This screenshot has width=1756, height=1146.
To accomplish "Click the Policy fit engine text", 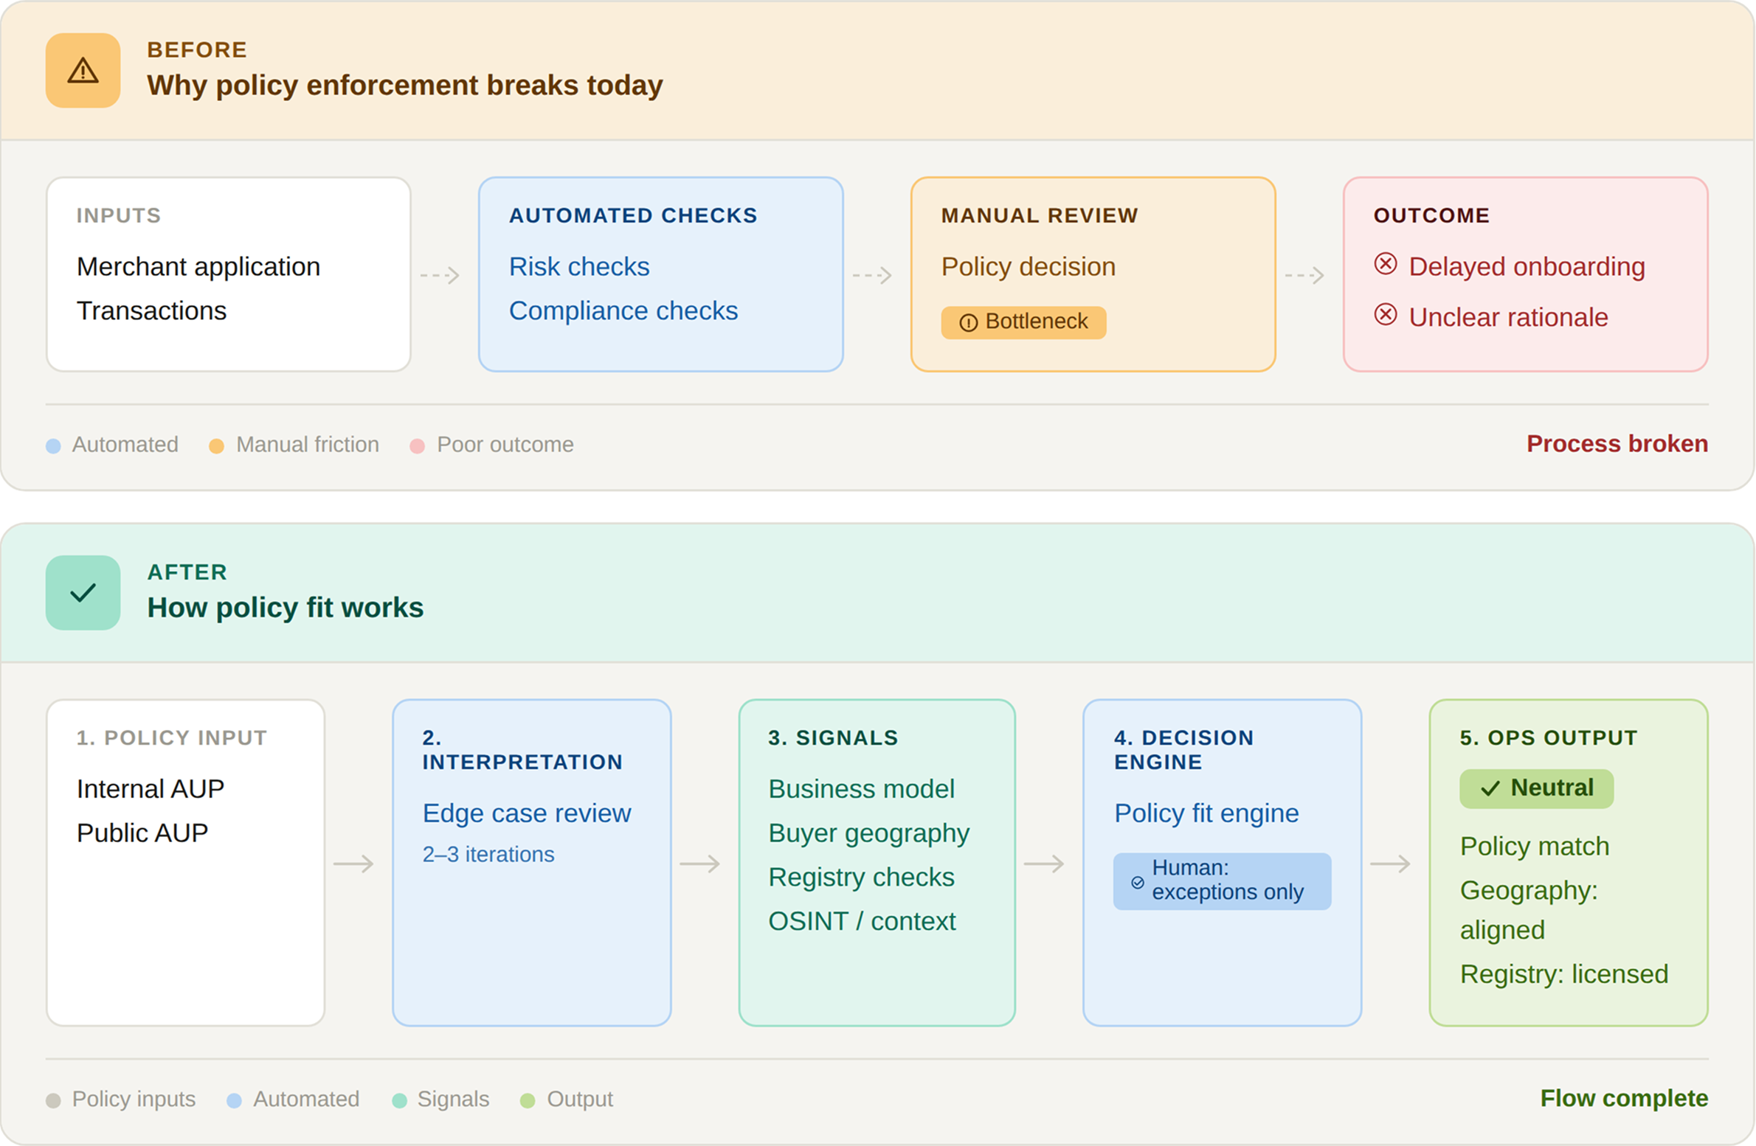I will [x=1206, y=813].
